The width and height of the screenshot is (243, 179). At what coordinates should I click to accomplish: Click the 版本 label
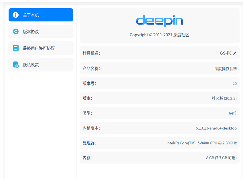click(87, 98)
